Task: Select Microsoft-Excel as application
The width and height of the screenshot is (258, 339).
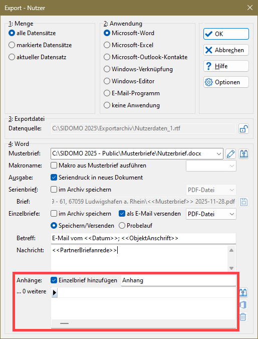Action: 107,45
